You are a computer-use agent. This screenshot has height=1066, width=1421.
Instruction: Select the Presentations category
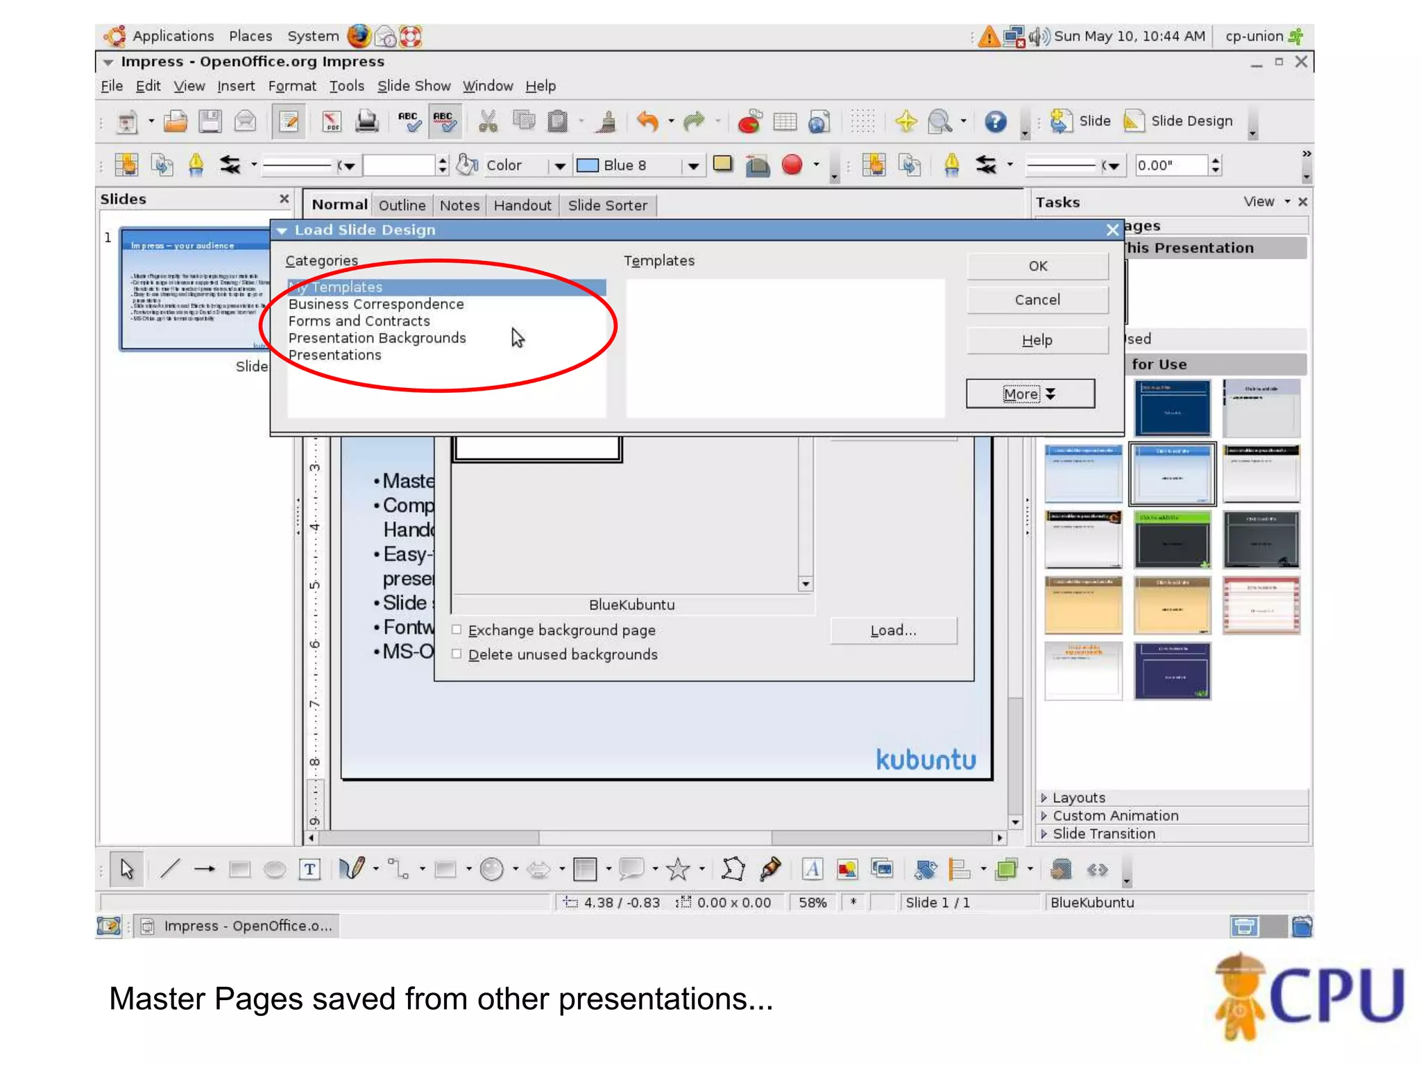point(335,355)
